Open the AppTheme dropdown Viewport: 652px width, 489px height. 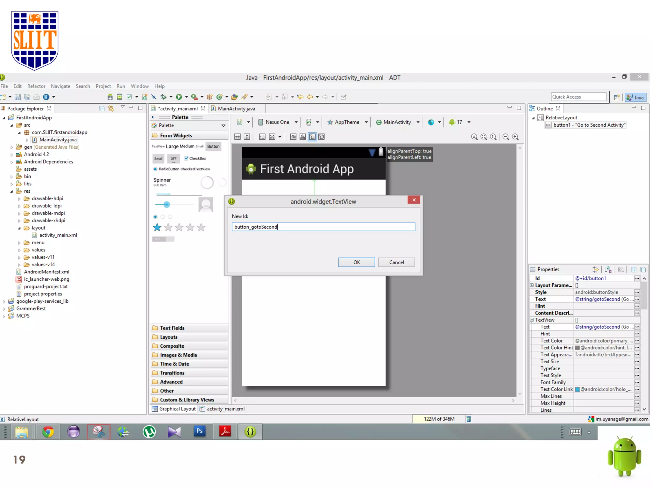click(x=347, y=122)
